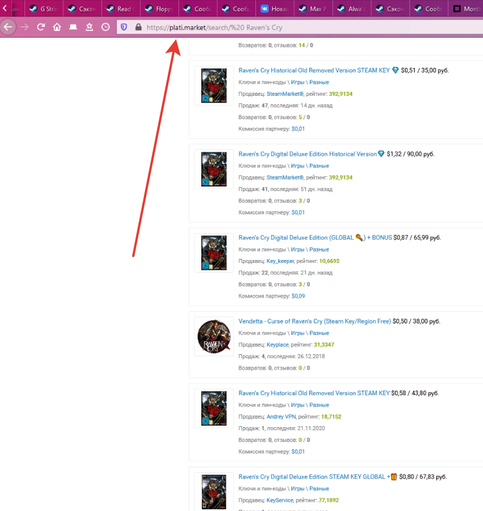Click the laptop-shaped toolbar icon

tap(74, 27)
